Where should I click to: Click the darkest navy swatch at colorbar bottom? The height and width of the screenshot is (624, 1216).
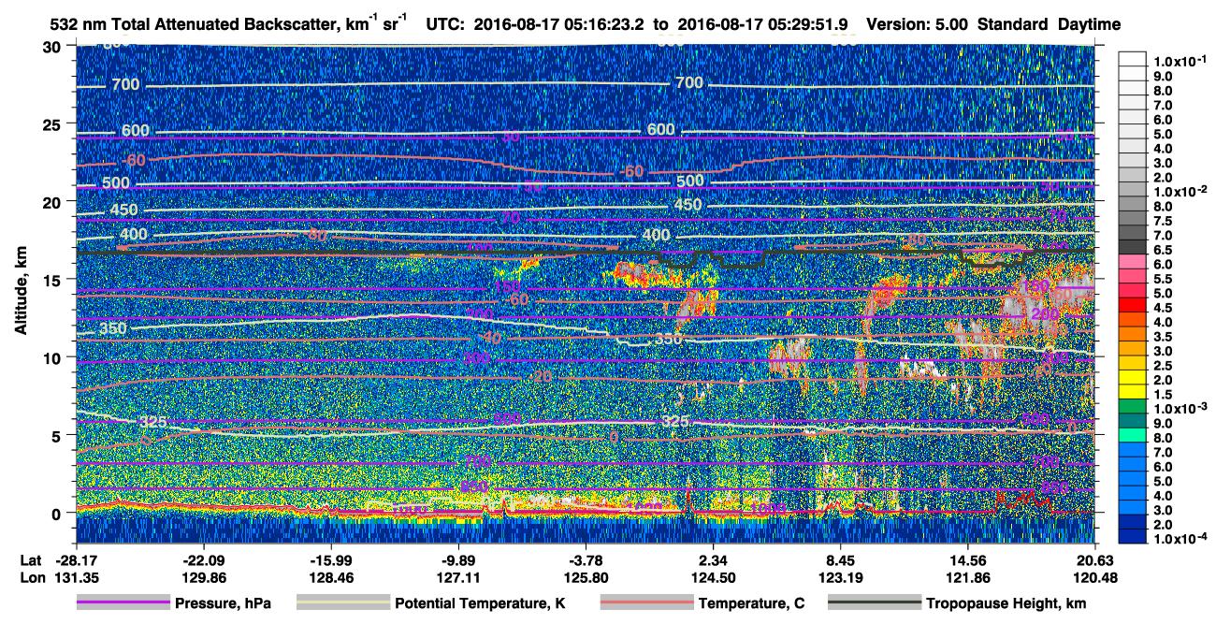tap(1133, 536)
